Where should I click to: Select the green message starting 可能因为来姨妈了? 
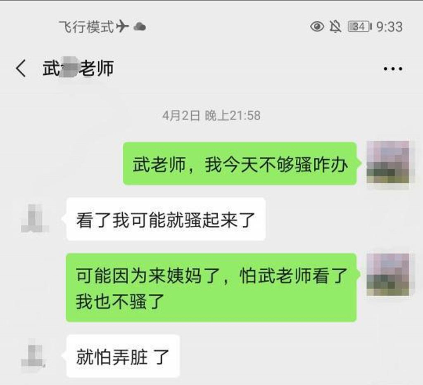click(x=211, y=288)
